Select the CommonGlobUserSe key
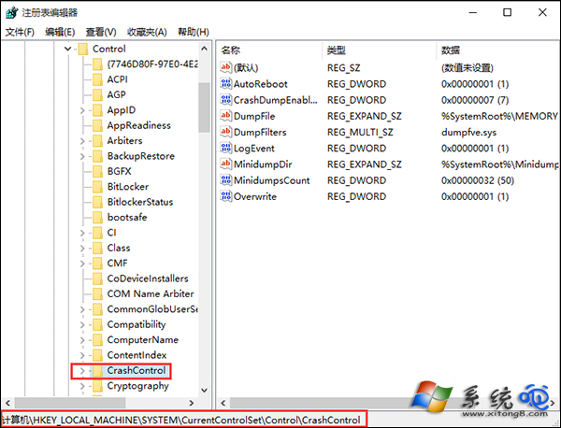The image size is (561, 428). (x=152, y=309)
